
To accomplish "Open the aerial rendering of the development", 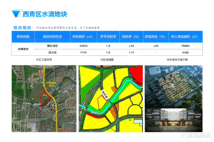I will coord(174,87).
